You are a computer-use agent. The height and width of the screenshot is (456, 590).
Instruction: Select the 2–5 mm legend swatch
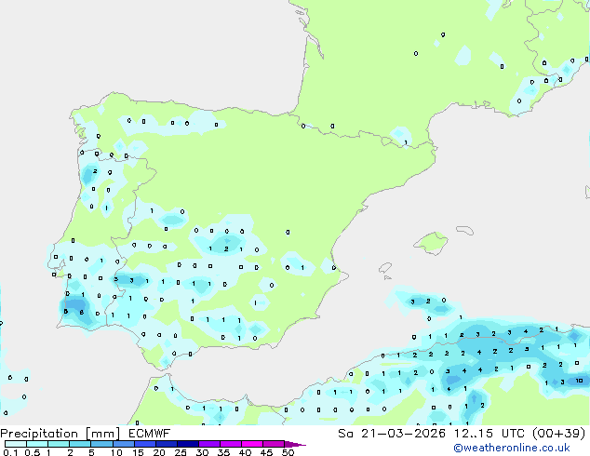(80, 444)
